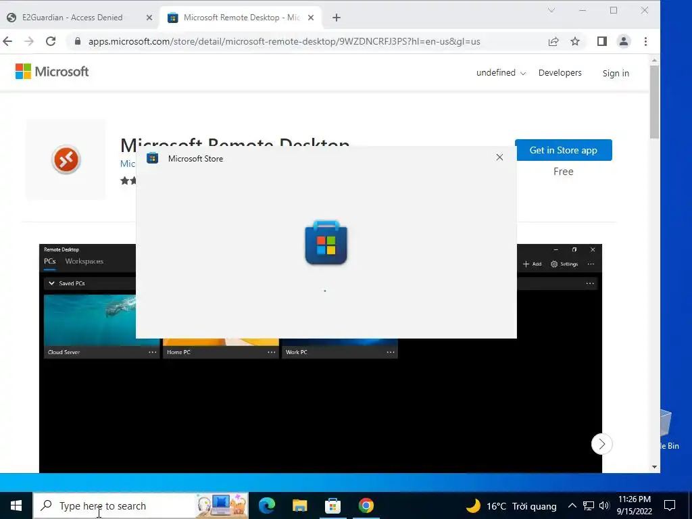Show next screenshot arrow
Viewport: 692px width, 519px height.
[x=601, y=444]
